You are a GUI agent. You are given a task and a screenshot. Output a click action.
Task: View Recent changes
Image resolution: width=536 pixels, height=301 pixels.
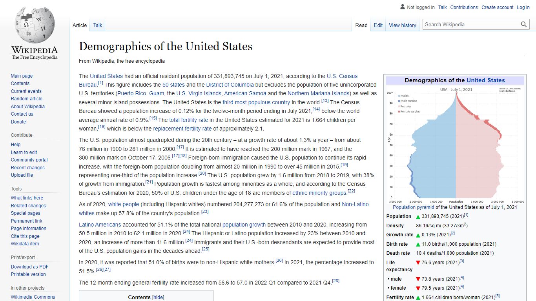[27, 168]
